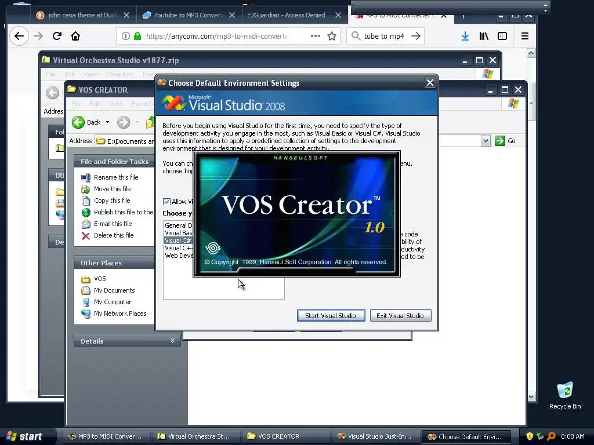594x445 pixels.
Task: Click E-mail this file task
Action: point(113,224)
